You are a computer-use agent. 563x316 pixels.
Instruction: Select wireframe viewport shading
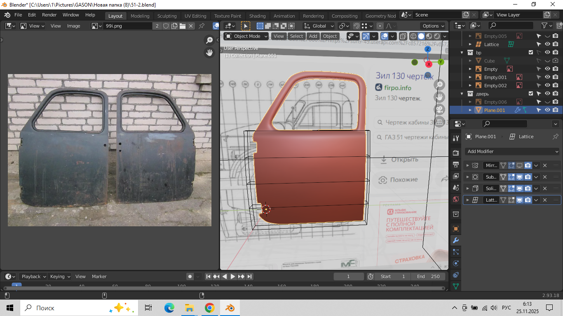click(x=413, y=36)
